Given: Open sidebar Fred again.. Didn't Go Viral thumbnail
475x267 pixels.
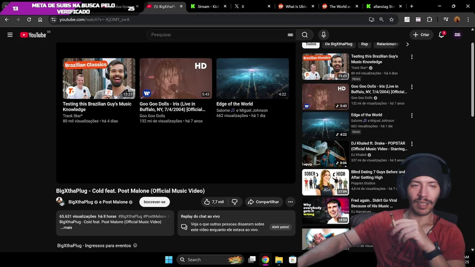Looking at the screenshot, I should (x=325, y=211).
